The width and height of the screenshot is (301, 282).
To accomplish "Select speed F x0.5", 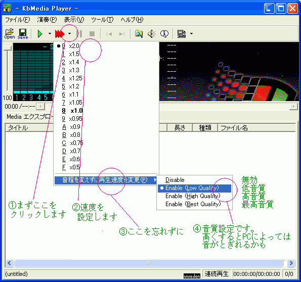I will pos(106,167).
